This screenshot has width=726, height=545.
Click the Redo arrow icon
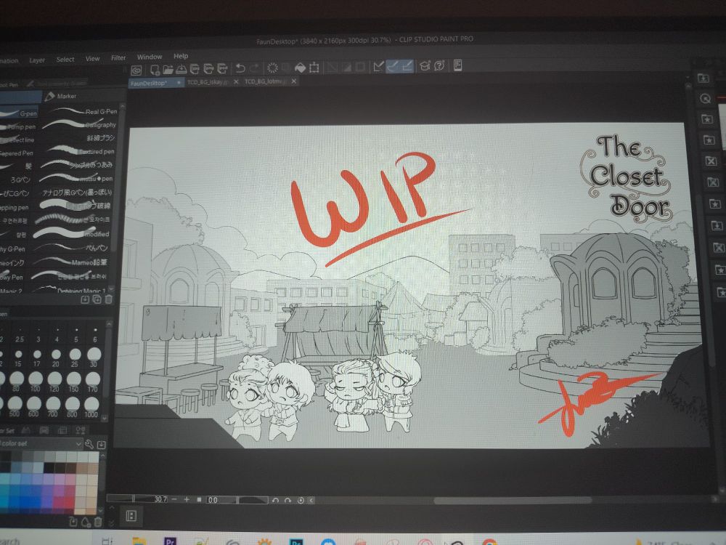pos(254,68)
